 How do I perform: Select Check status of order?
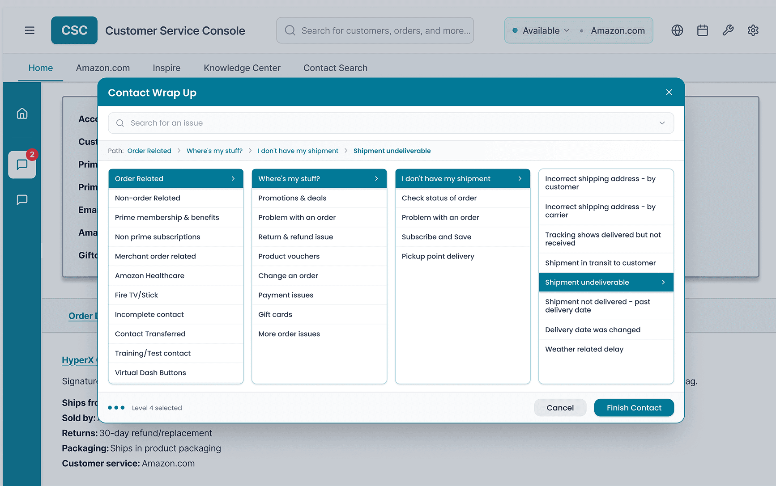[x=463, y=198]
